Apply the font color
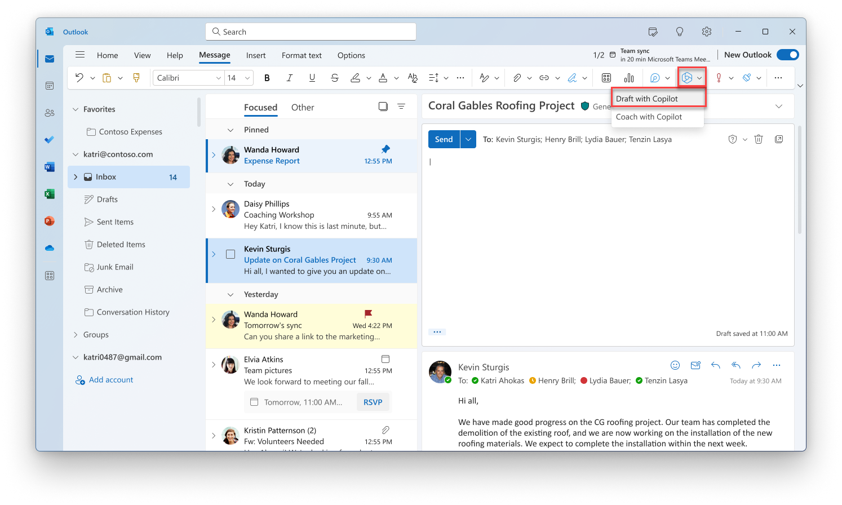 point(383,78)
